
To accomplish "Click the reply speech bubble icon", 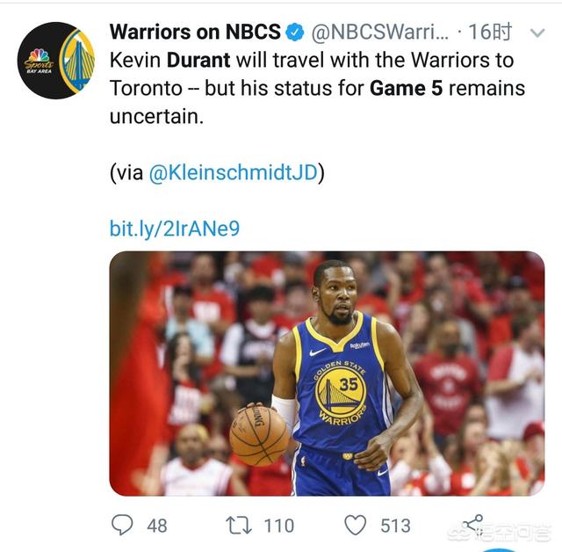I will coord(122,525).
